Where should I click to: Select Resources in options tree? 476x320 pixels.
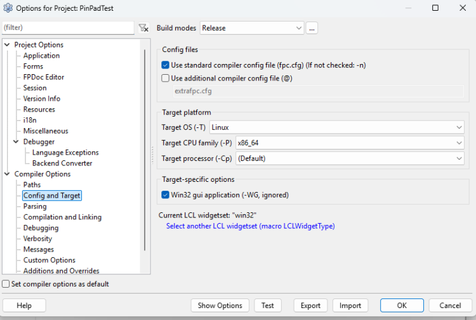click(x=39, y=110)
